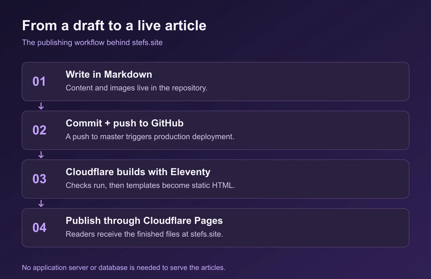
Task: Click "Readers receive the finished files at stefs.site."
Action: [x=144, y=234]
